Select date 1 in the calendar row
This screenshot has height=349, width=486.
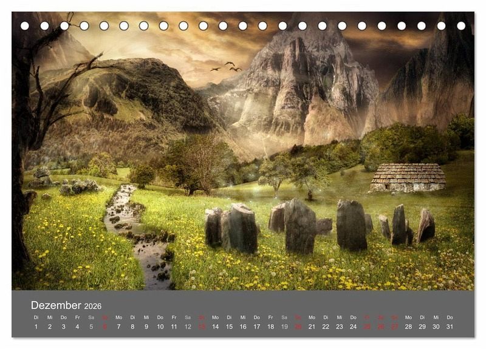[36, 327]
